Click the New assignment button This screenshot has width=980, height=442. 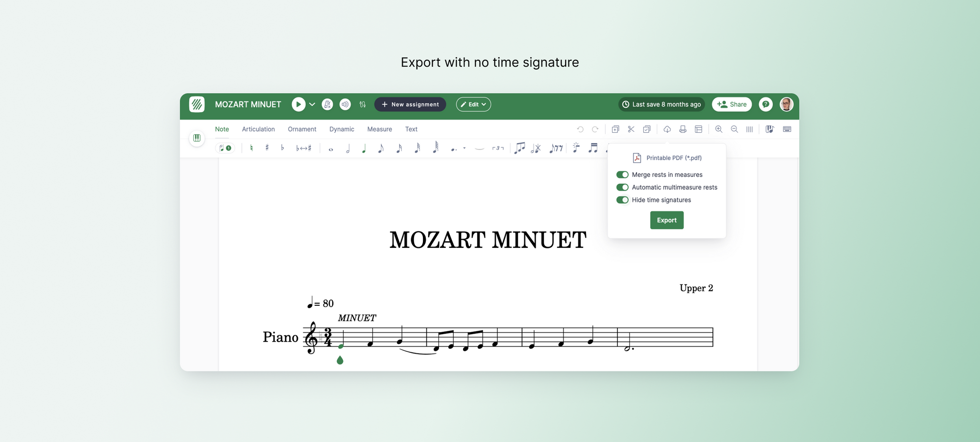tap(410, 104)
